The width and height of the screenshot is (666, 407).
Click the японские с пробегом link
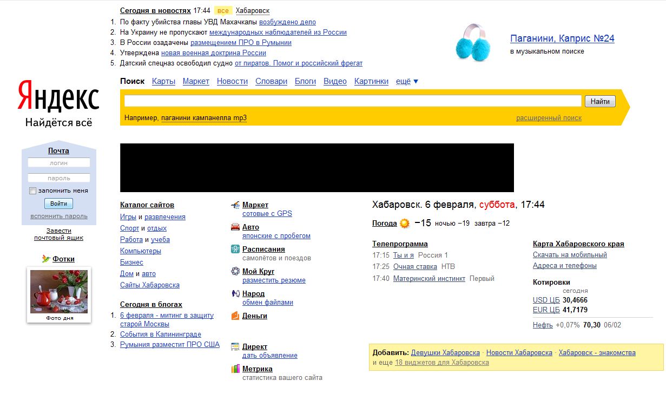pos(276,235)
